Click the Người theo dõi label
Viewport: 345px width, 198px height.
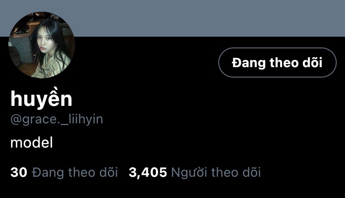(x=216, y=172)
